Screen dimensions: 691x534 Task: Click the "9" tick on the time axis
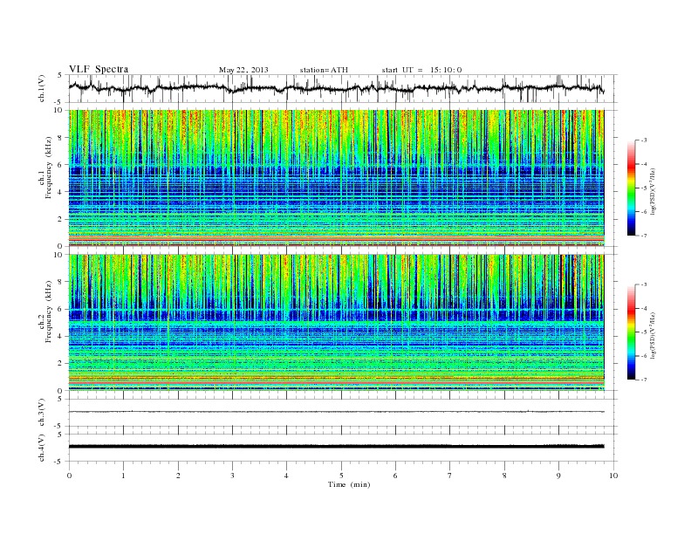click(x=558, y=476)
